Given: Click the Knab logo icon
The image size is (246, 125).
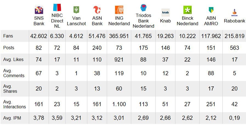Looking at the screenshot, I should click(x=166, y=12).
